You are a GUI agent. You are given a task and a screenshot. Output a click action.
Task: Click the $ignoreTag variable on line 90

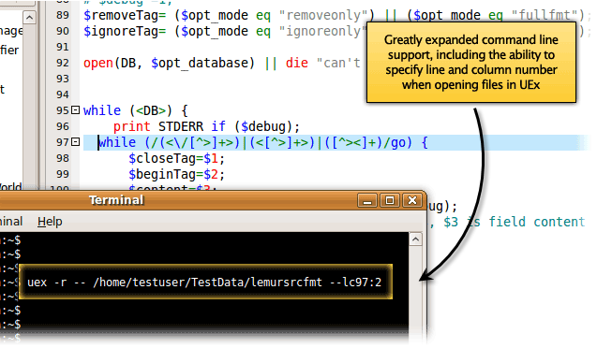121,32
